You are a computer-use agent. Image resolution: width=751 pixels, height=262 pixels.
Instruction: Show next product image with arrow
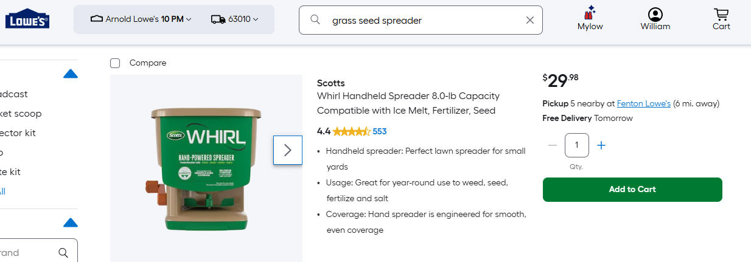(x=288, y=150)
